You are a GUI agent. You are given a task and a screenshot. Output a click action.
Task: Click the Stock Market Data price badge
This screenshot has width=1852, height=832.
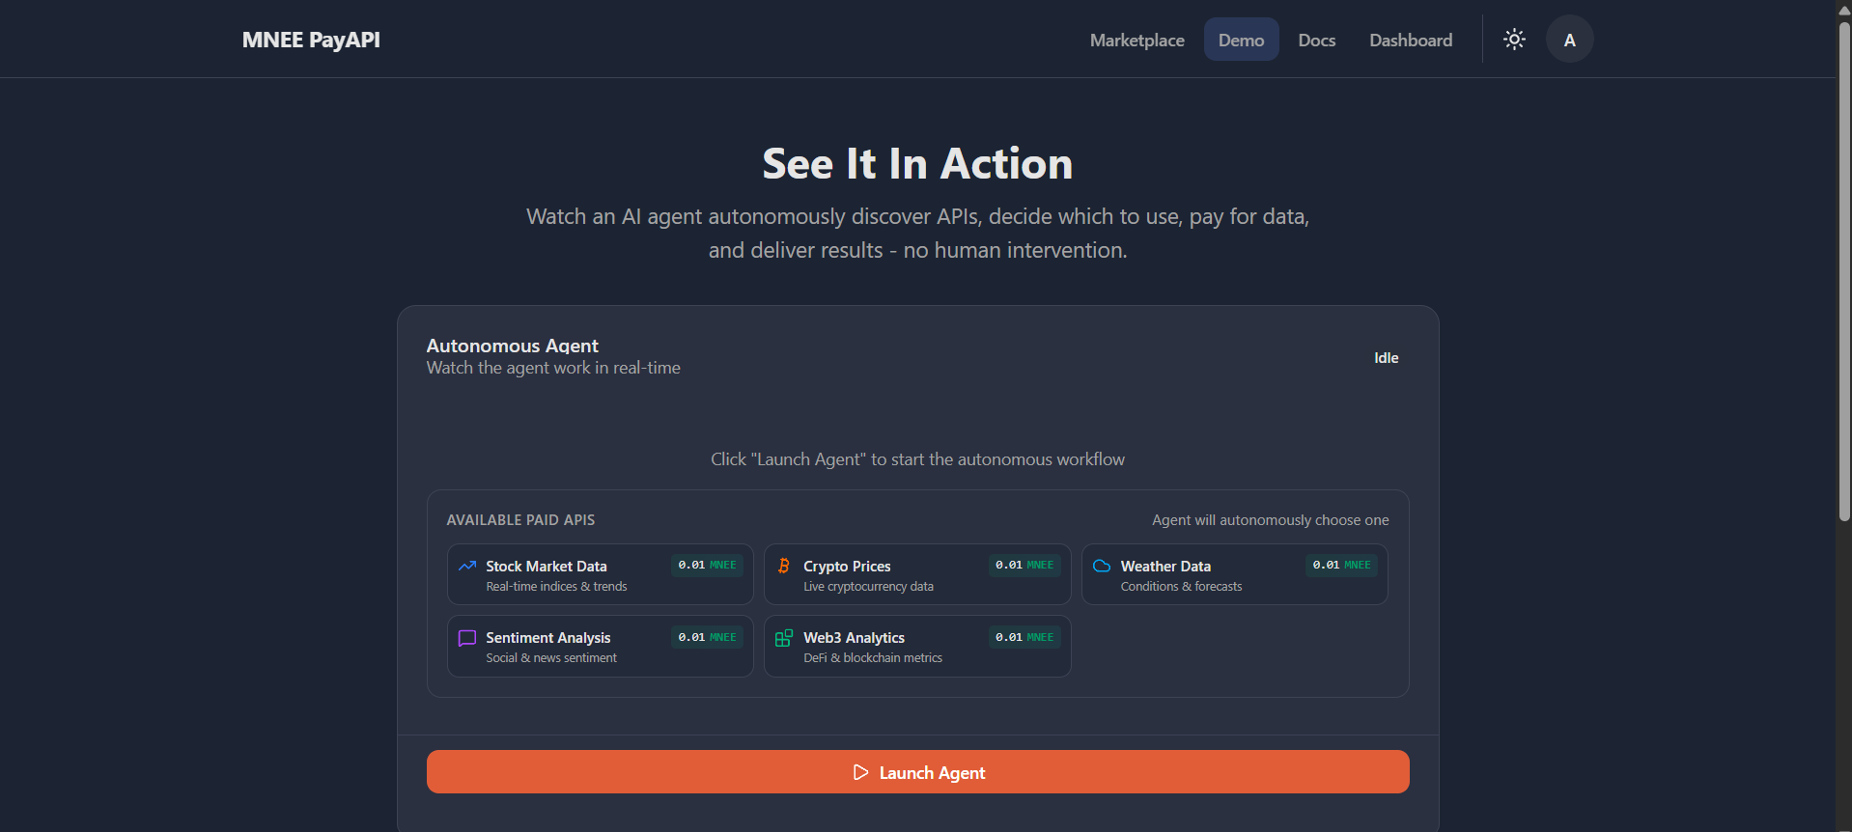pyautogui.click(x=707, y=566)
